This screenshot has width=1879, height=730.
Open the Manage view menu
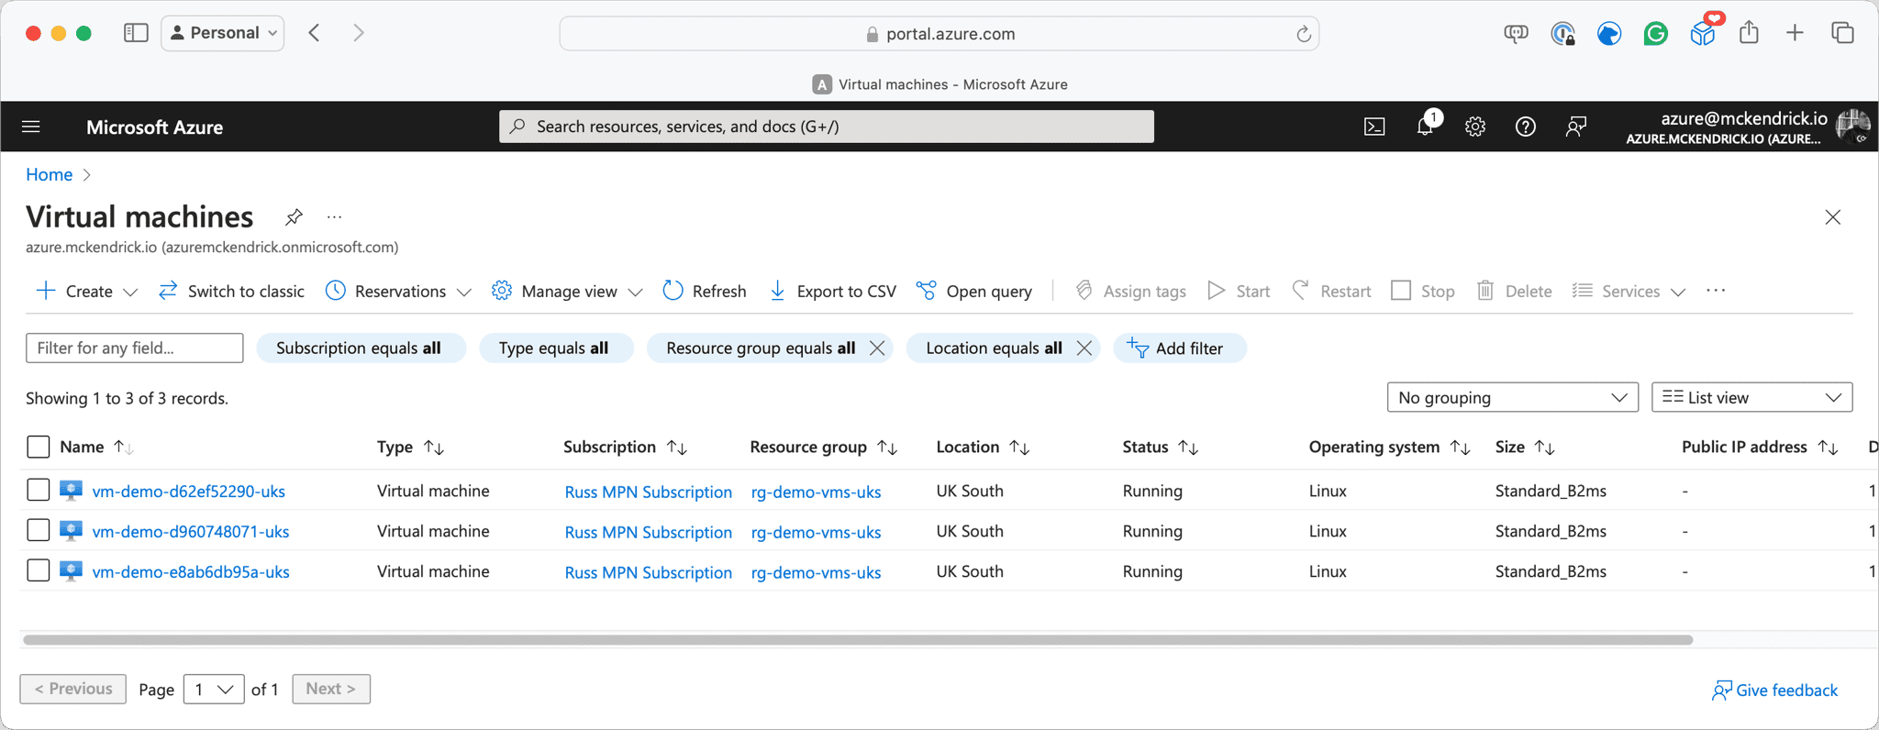567,291
